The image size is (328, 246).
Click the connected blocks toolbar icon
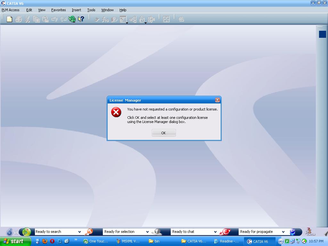(151, 20)
